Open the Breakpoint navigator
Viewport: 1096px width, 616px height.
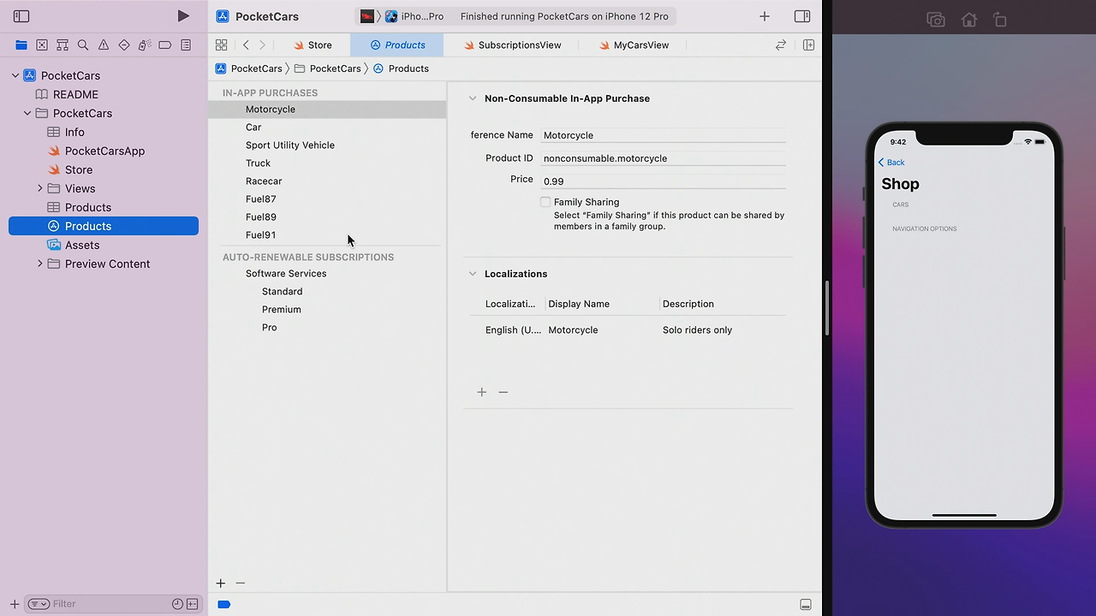(x=165, y=44)
